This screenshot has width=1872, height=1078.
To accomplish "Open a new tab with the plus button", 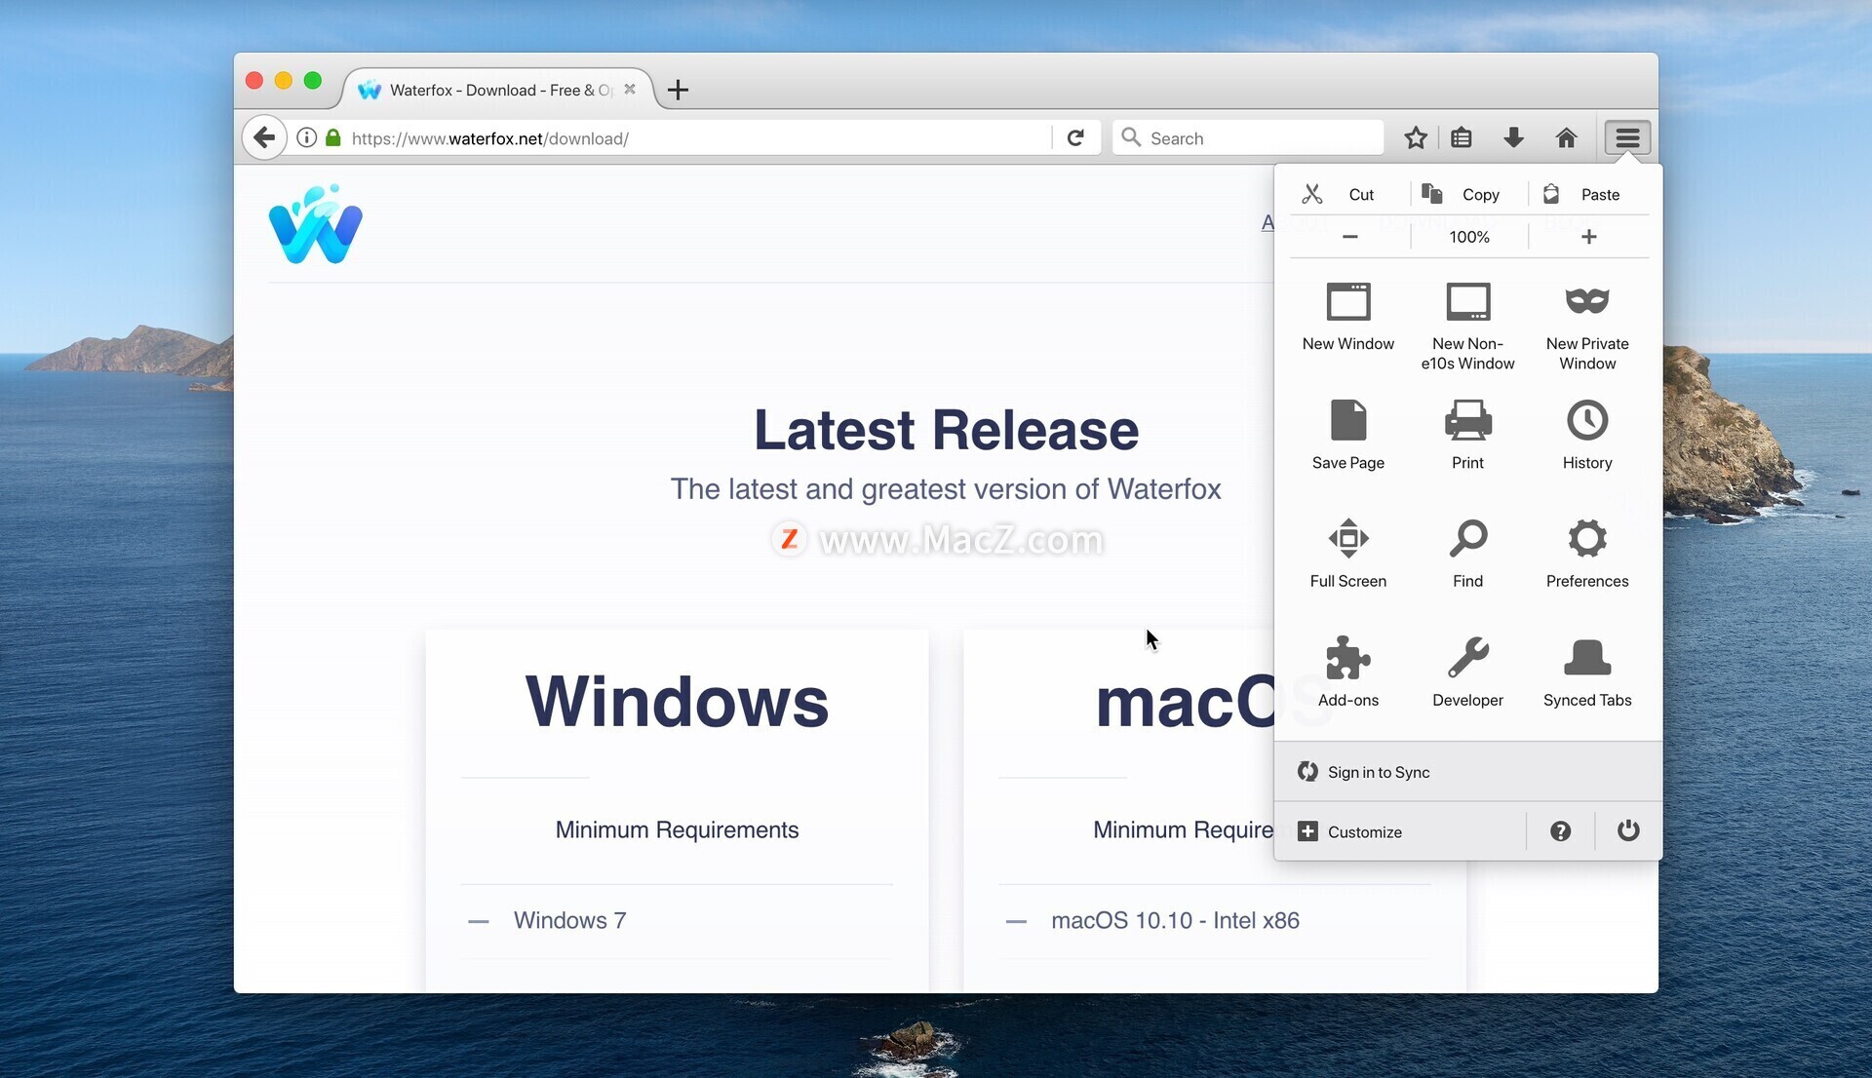I will (678, 90).
